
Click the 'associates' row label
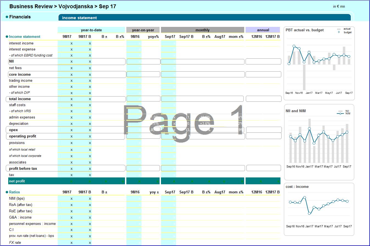click(x=18, y=162)
